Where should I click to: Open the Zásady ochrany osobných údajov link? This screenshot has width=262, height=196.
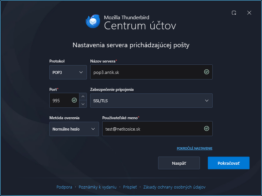(174, 187)
